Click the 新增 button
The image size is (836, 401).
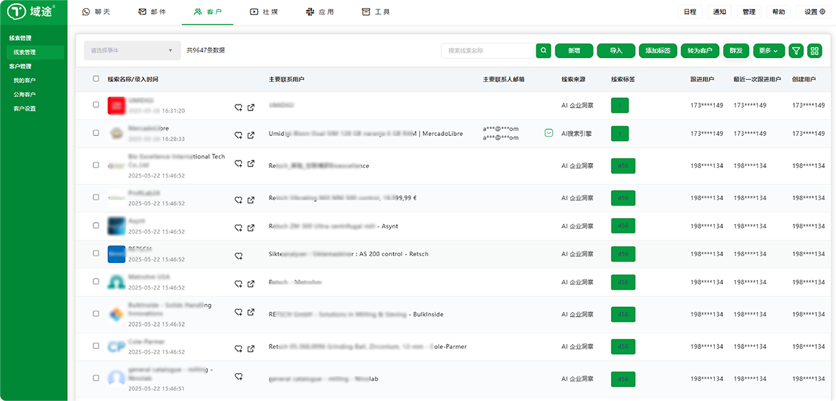pyautogui.click(x=573, y=51)
